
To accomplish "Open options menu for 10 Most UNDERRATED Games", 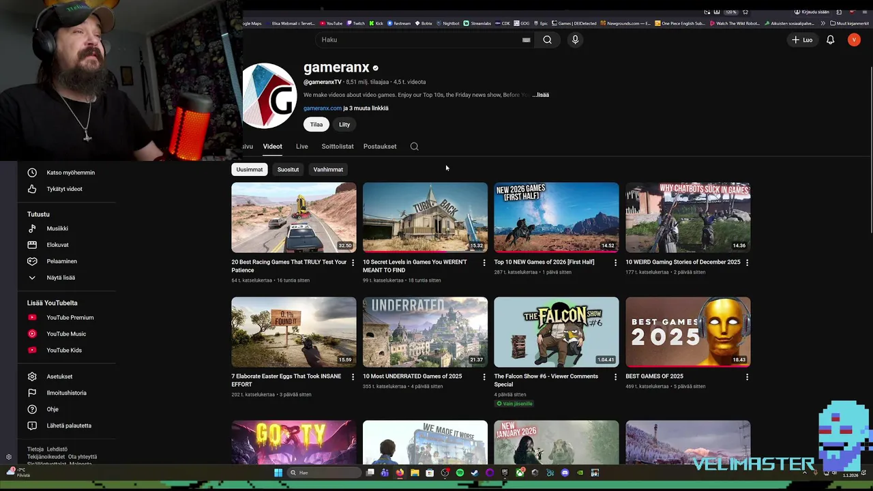I will tap(484, 376).
